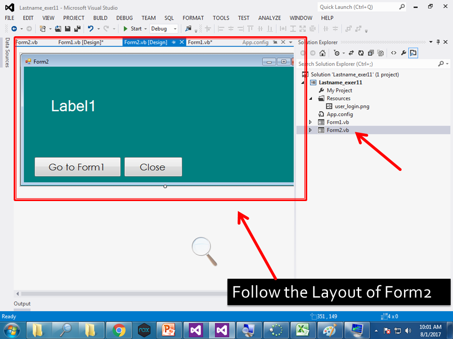Click the Start debugging green arrow
Screen dimensions: 453x339
pos(126,29)
